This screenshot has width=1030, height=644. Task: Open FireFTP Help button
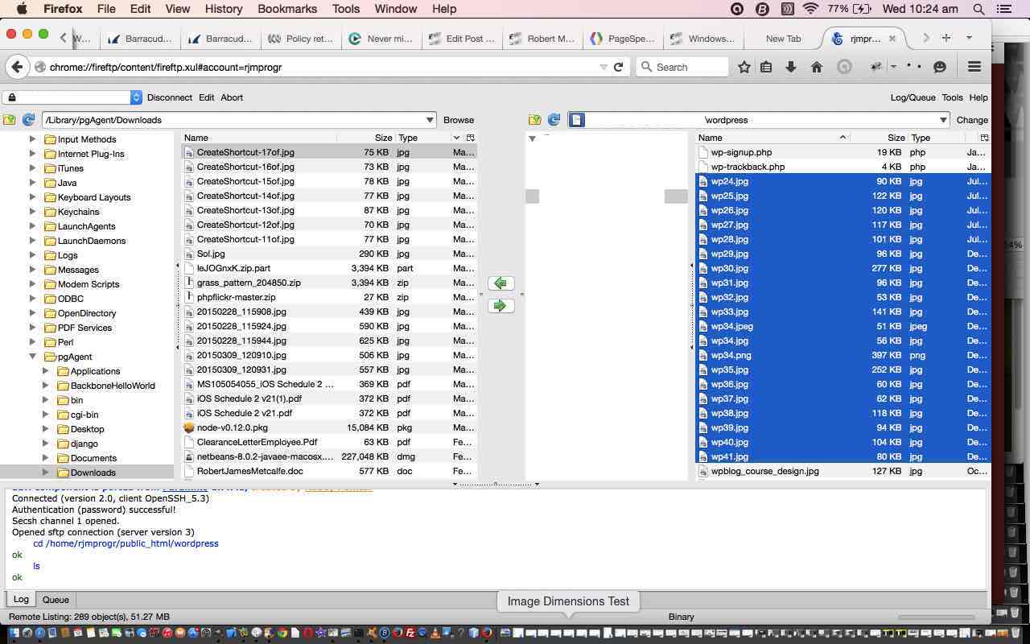click(x=978, y=97)
